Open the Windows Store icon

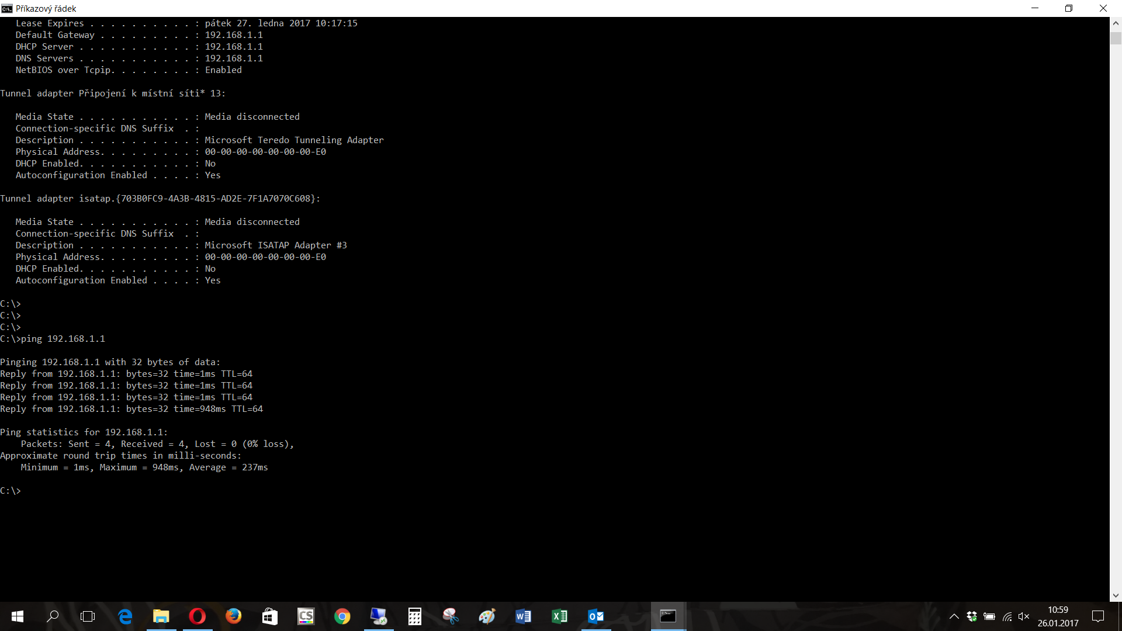tap(270, 616)
